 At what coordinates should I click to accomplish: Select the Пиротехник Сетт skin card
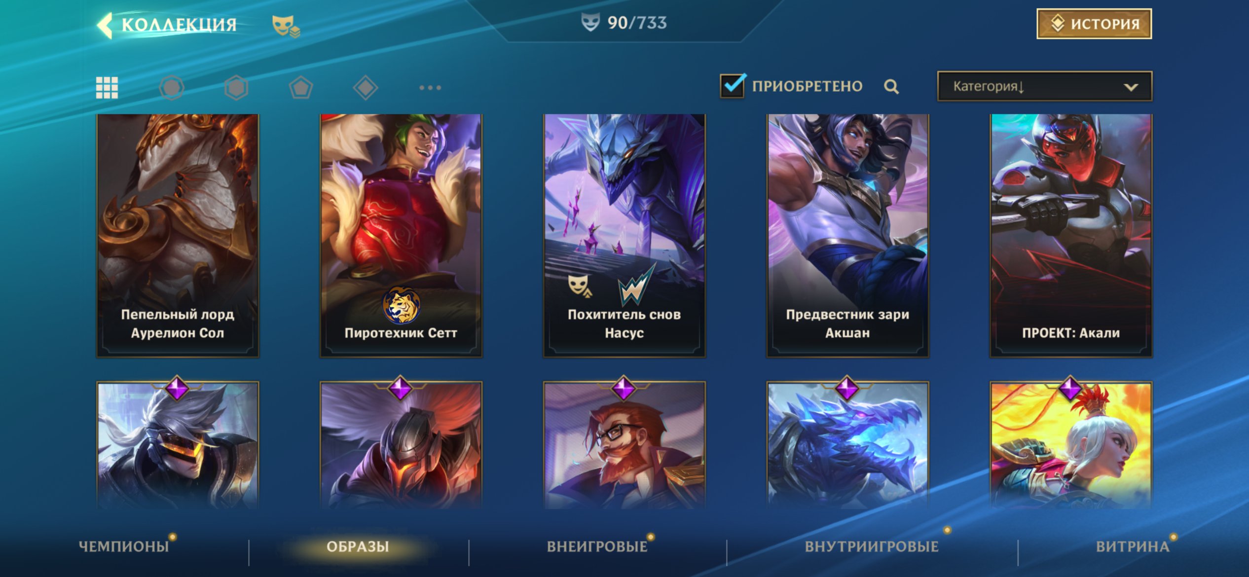[401, 235]
